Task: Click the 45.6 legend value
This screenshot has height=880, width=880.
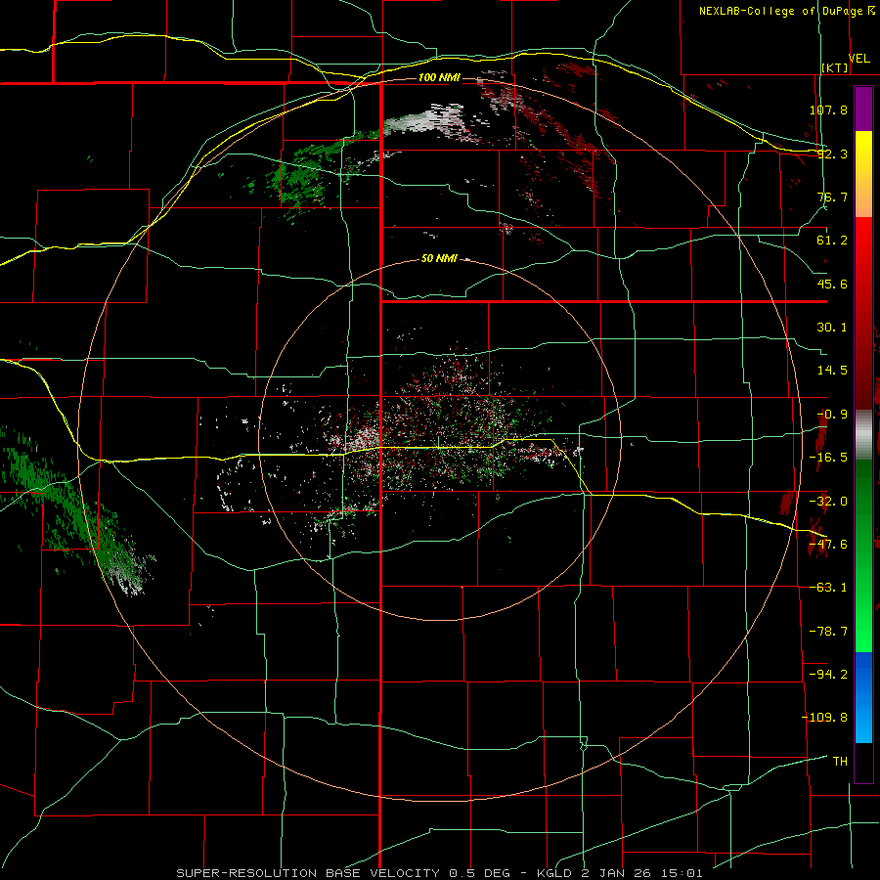Action: coord(832,284)
